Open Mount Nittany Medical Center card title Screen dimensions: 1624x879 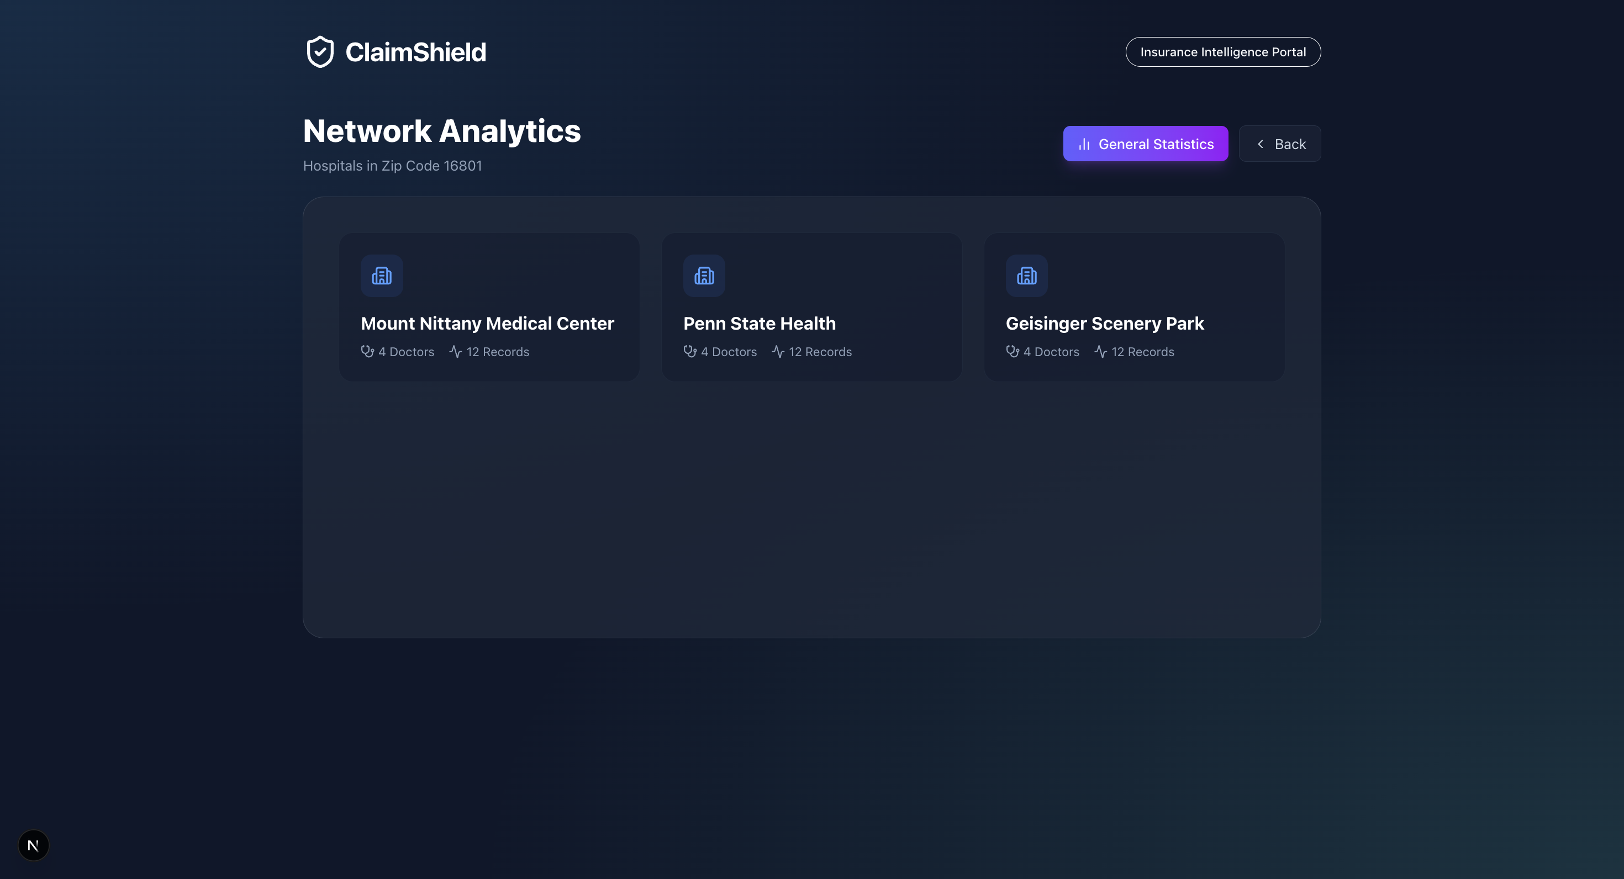487,323
